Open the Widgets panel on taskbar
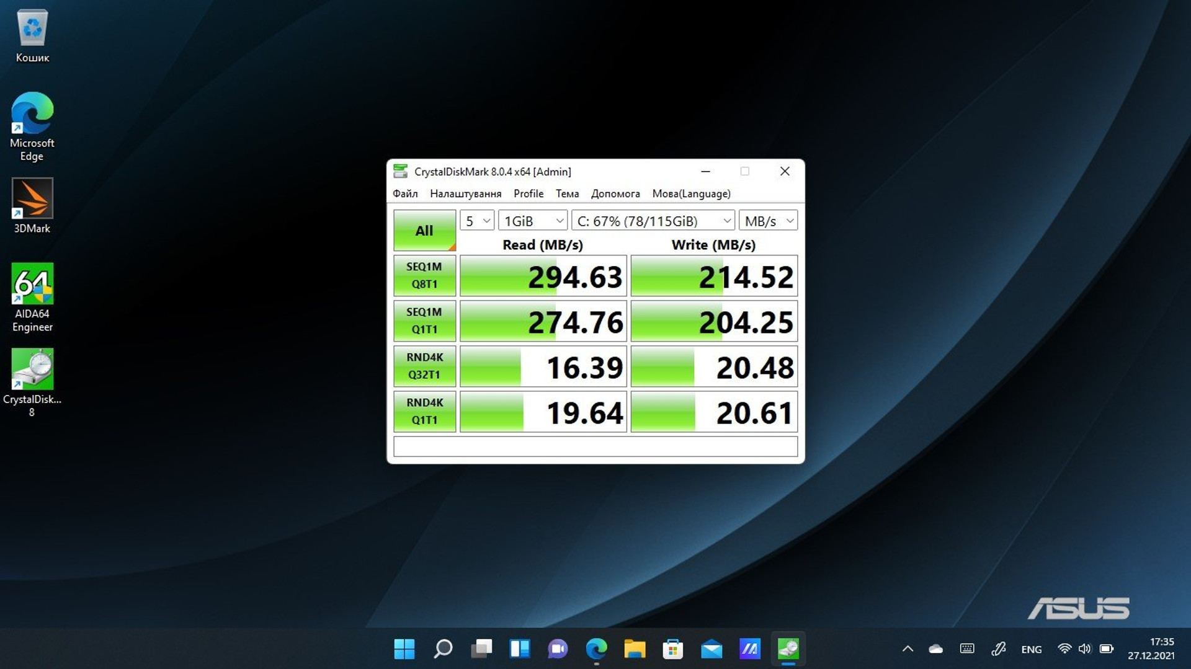 [x=520, y=649]
